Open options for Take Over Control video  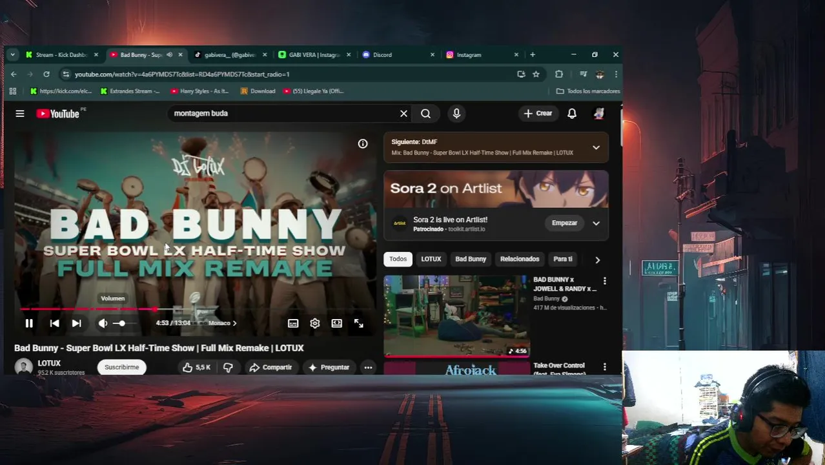point(604,367)
